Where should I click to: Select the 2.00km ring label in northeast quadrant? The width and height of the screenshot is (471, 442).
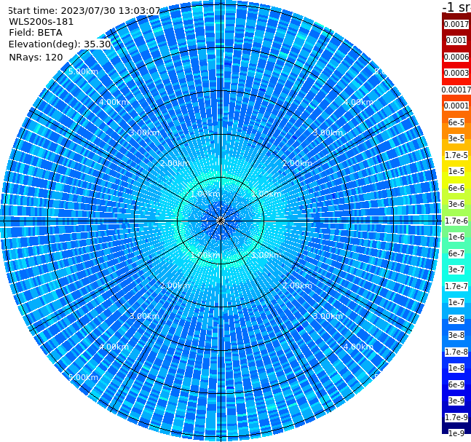coord(298,163)
